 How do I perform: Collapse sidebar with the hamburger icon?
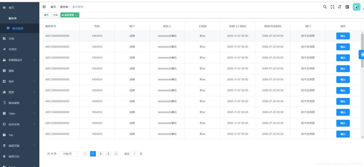pyautogui.click(x=44, y=7)
